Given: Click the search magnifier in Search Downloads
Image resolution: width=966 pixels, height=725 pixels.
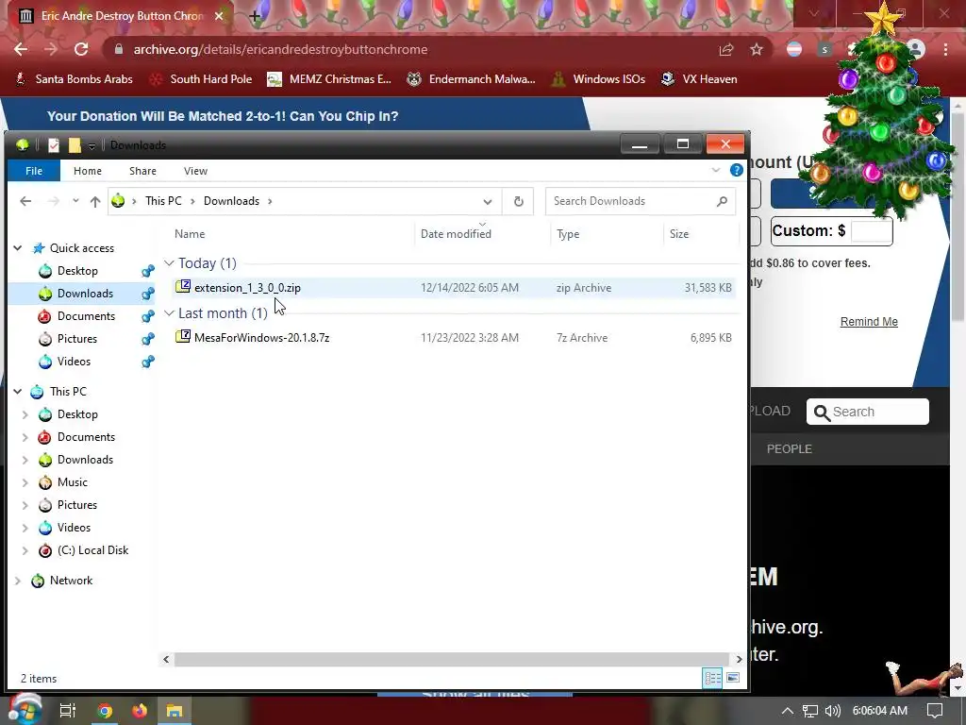Looking at the screenshot, I should tap(722, 201).
